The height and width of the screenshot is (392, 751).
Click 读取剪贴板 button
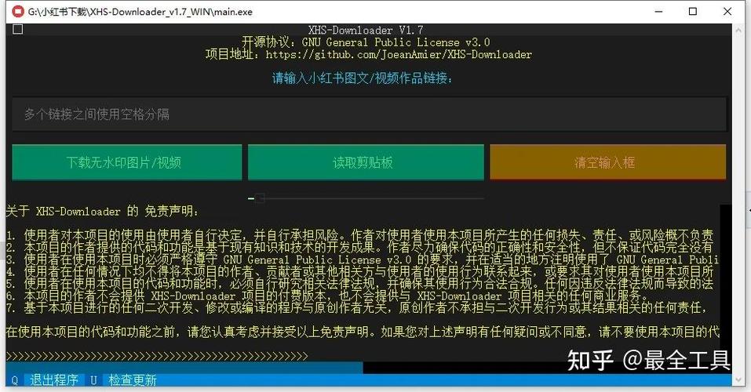click(x=366, y=162)
